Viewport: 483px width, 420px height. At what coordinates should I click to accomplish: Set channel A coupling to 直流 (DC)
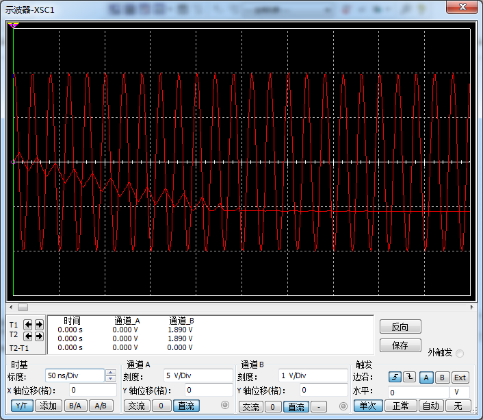point(186,406)
